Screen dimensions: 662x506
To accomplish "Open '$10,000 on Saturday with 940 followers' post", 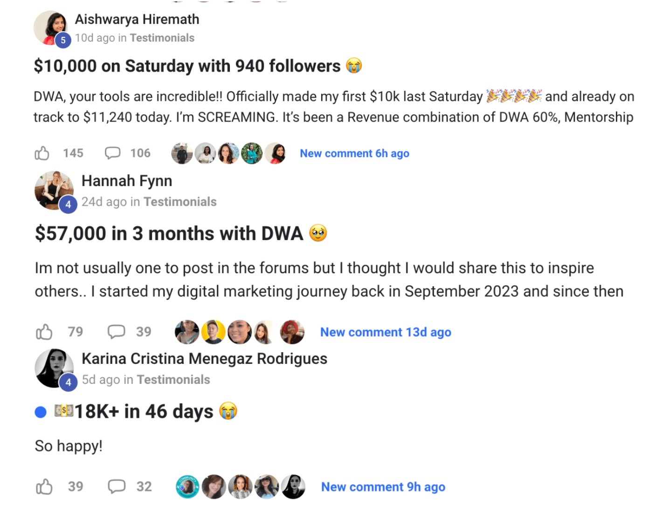I will click(x=187, y=66).
